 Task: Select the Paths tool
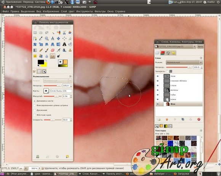point(35,38)
